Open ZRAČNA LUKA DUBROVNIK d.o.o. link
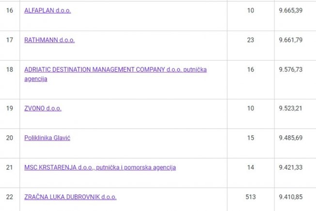The image size is (316, 211). pyautogui.click(x=70, y=197)
